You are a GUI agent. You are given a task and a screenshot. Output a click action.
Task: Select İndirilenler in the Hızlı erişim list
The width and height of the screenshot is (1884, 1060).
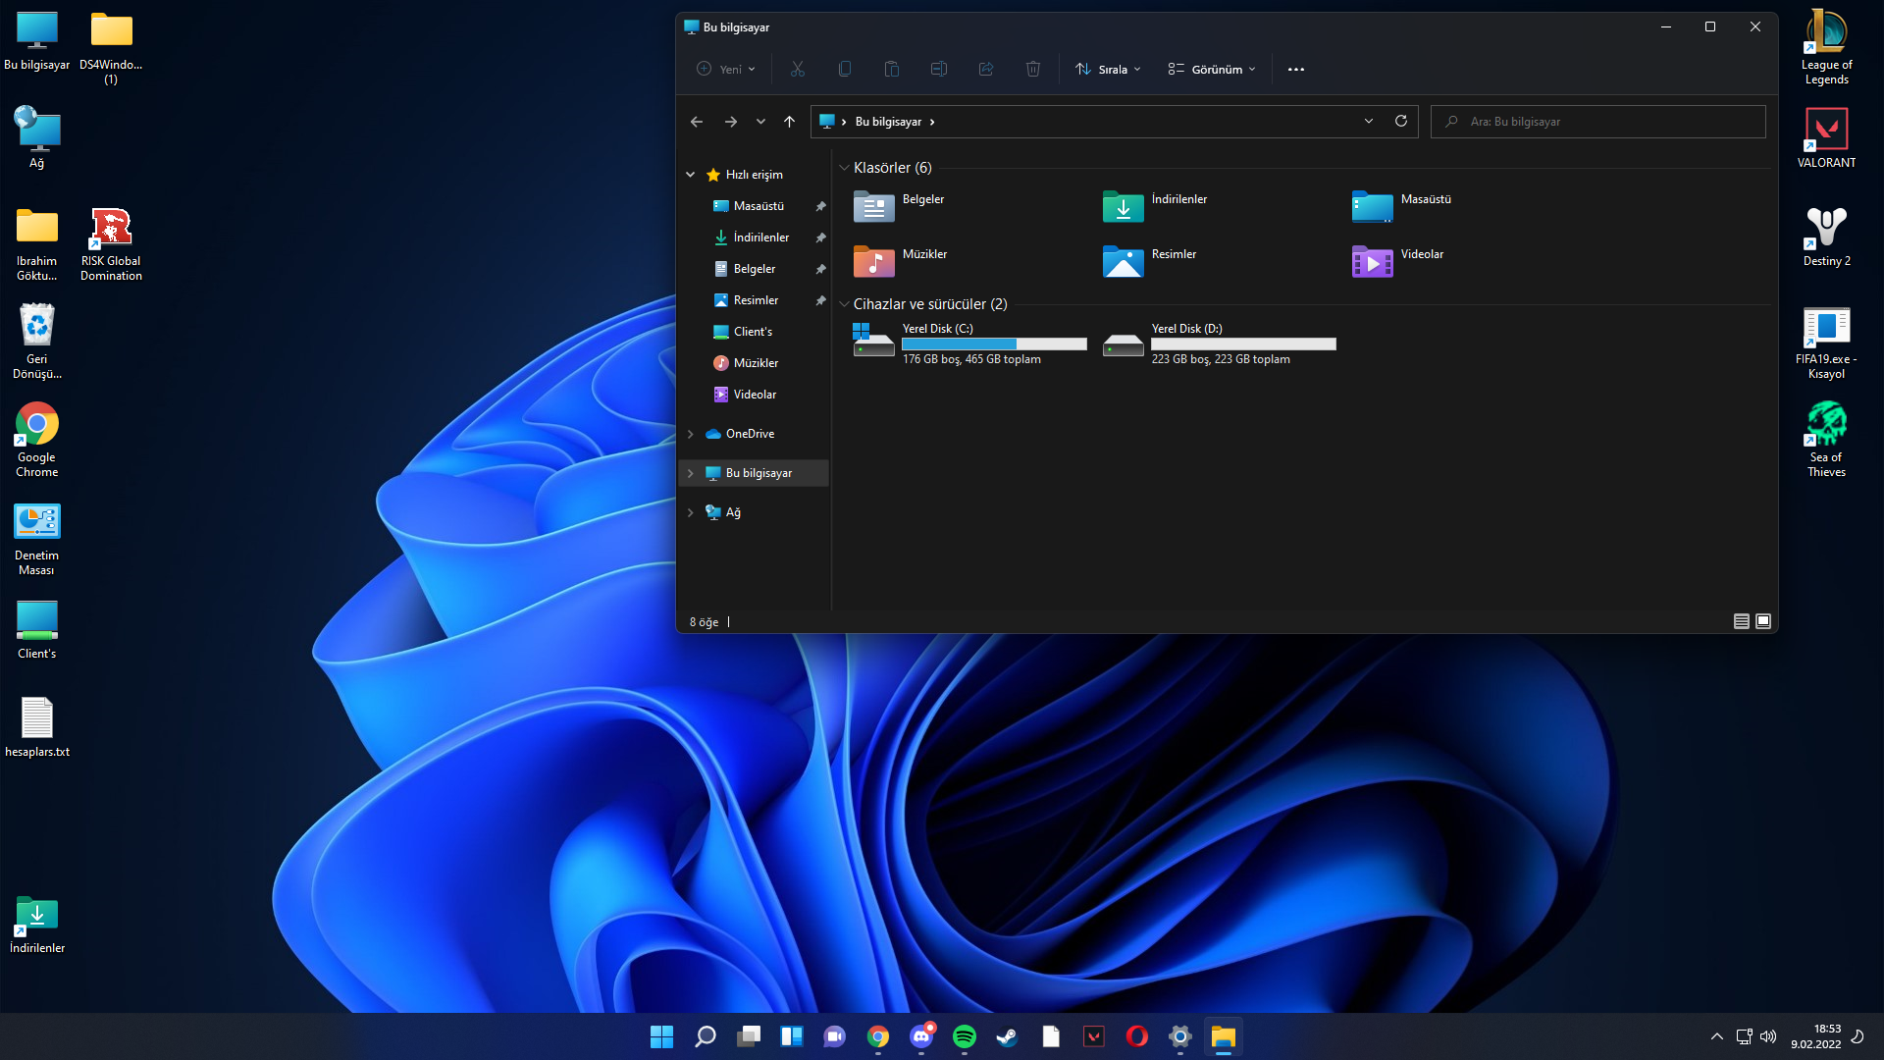[760, 238]
